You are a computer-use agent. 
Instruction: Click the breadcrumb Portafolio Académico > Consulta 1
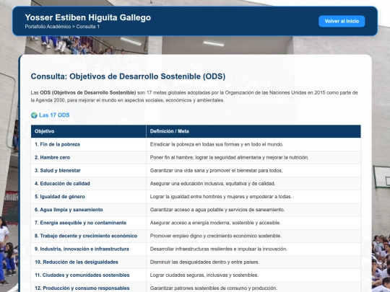pos(62,27)
